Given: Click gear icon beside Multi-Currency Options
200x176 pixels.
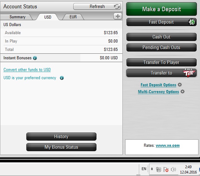Looking at the screenshot, I should tap(182, 92).
